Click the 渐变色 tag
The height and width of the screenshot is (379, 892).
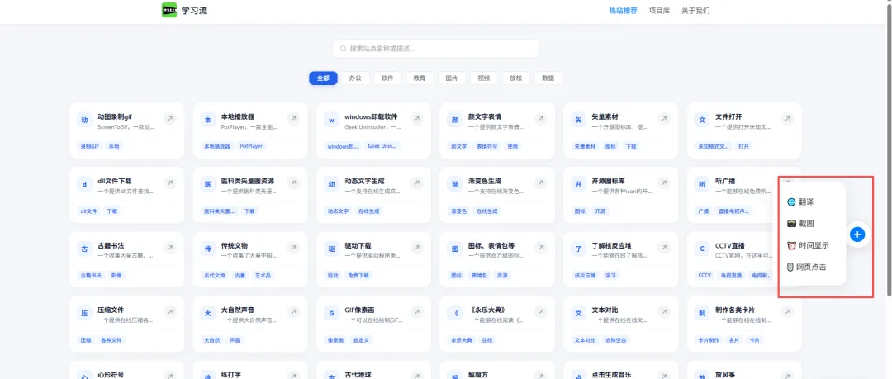459,211
